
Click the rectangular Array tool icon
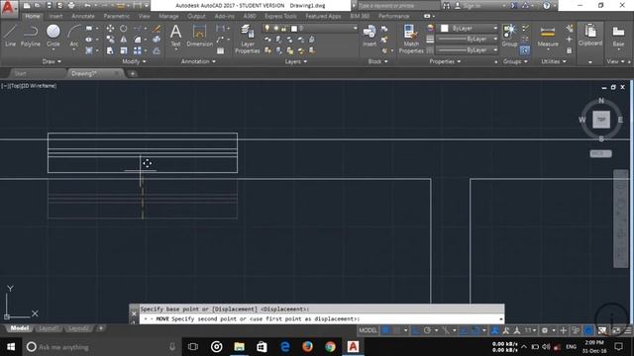pos(138,50)
